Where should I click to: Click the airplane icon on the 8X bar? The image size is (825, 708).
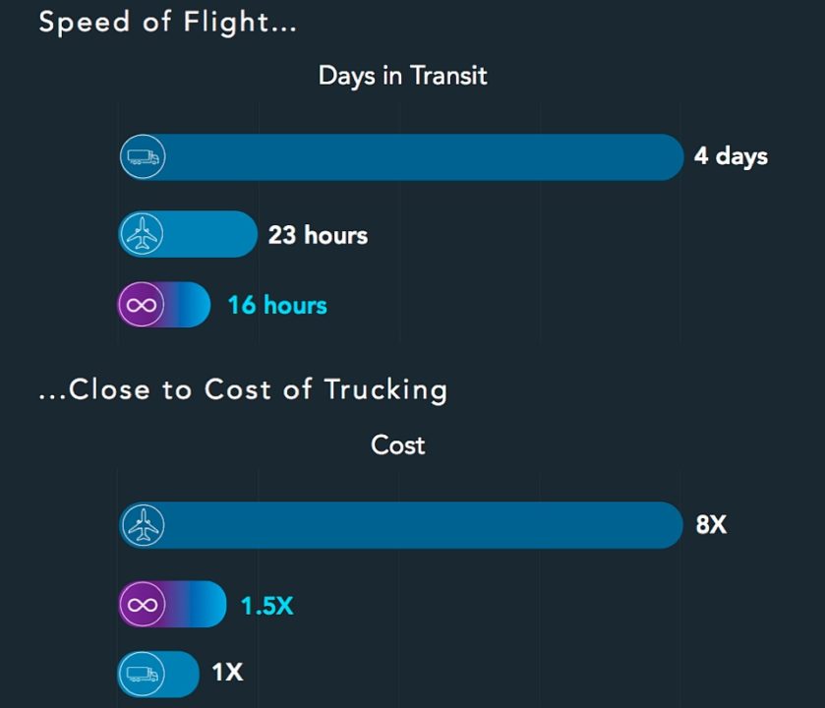[143, 525]
